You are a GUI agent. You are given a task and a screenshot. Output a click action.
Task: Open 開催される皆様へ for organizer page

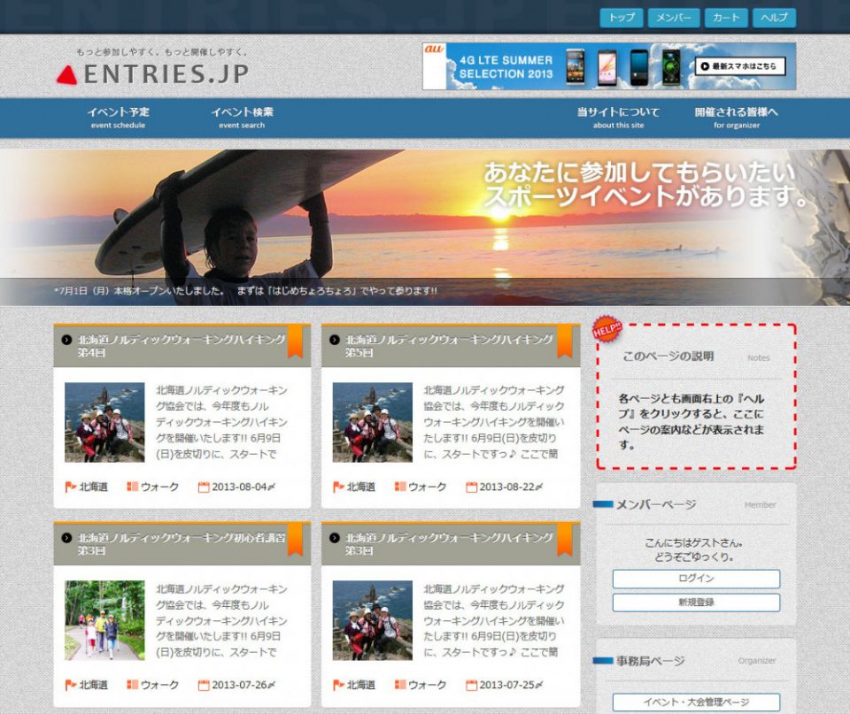736,118
